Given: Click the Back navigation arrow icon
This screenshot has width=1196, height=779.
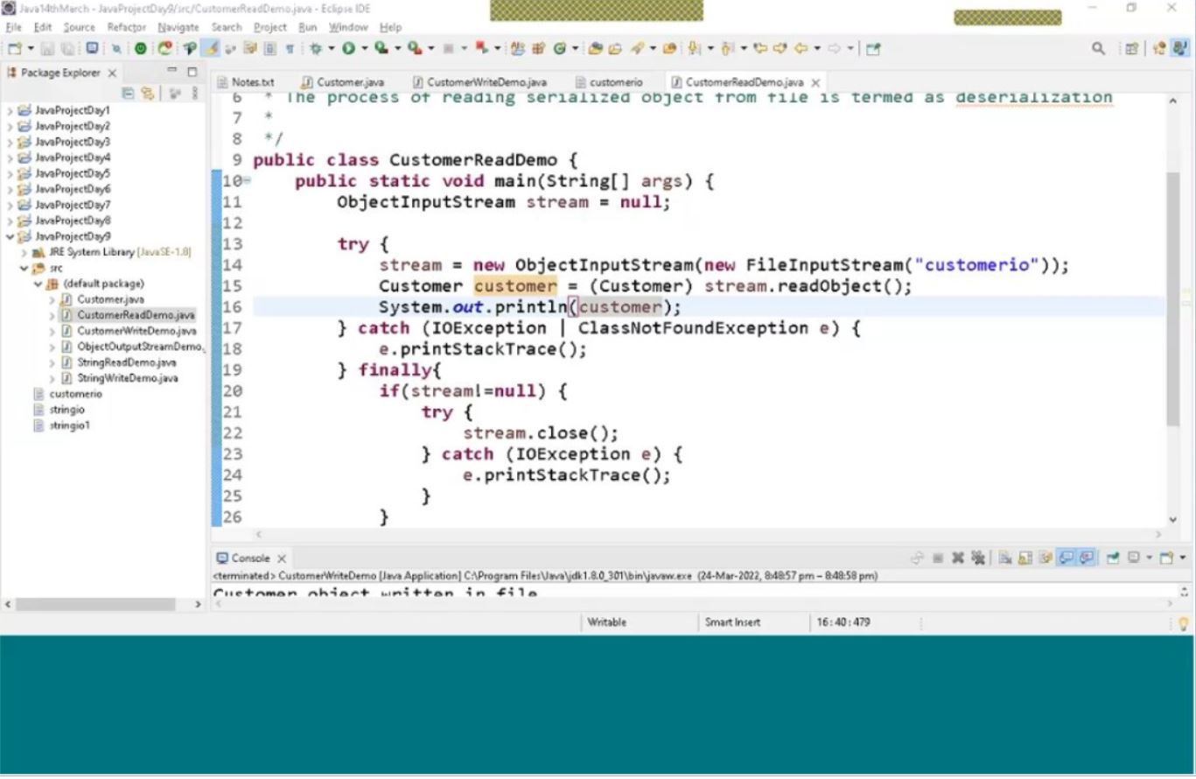Looking at the screenshot, I should pyautogui.click(x=800, y=49).
